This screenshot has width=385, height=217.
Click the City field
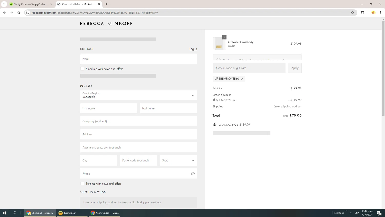click(99, 160)
